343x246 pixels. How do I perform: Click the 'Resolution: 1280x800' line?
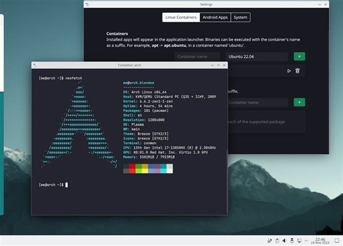tap(144, 120)
